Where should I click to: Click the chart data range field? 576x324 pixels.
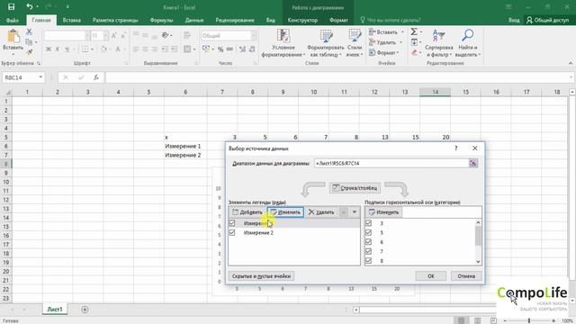(x=391, y=163)
